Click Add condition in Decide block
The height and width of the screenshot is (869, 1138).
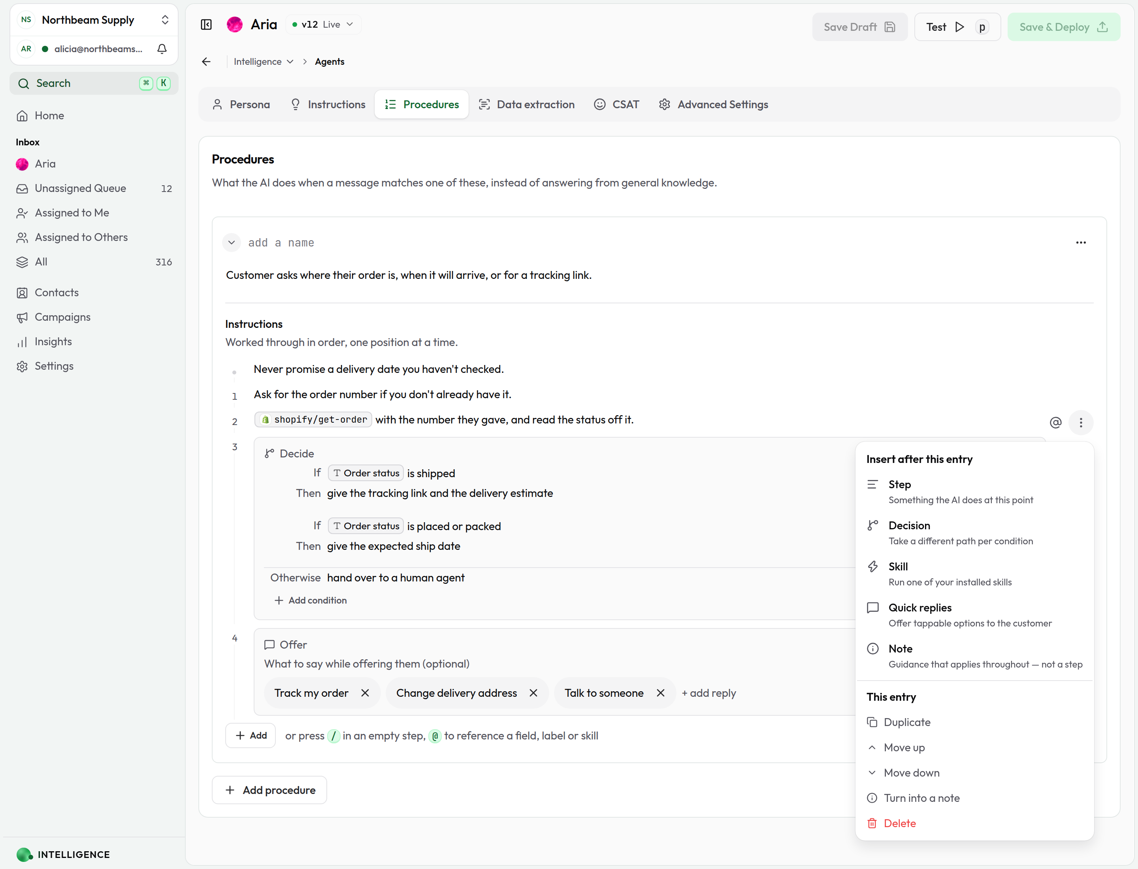311,600
